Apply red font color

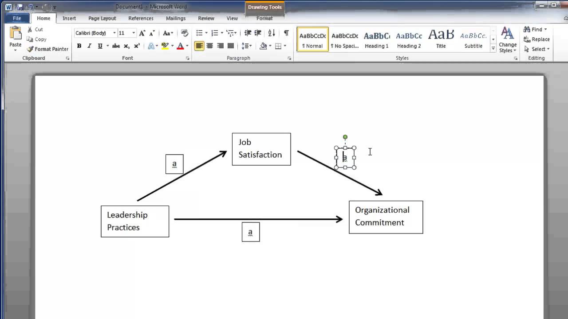click(x=180, y=46)
